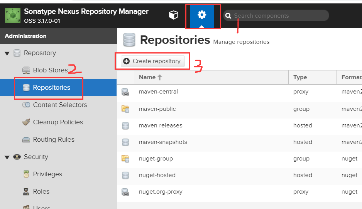Viewport: 362px width, 209px height.
Task: Click nuget format cell for nuget-hosted
Action: click(x=350, y=176)
